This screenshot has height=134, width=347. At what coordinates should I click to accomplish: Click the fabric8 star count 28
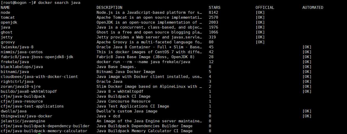pos(211,57)
